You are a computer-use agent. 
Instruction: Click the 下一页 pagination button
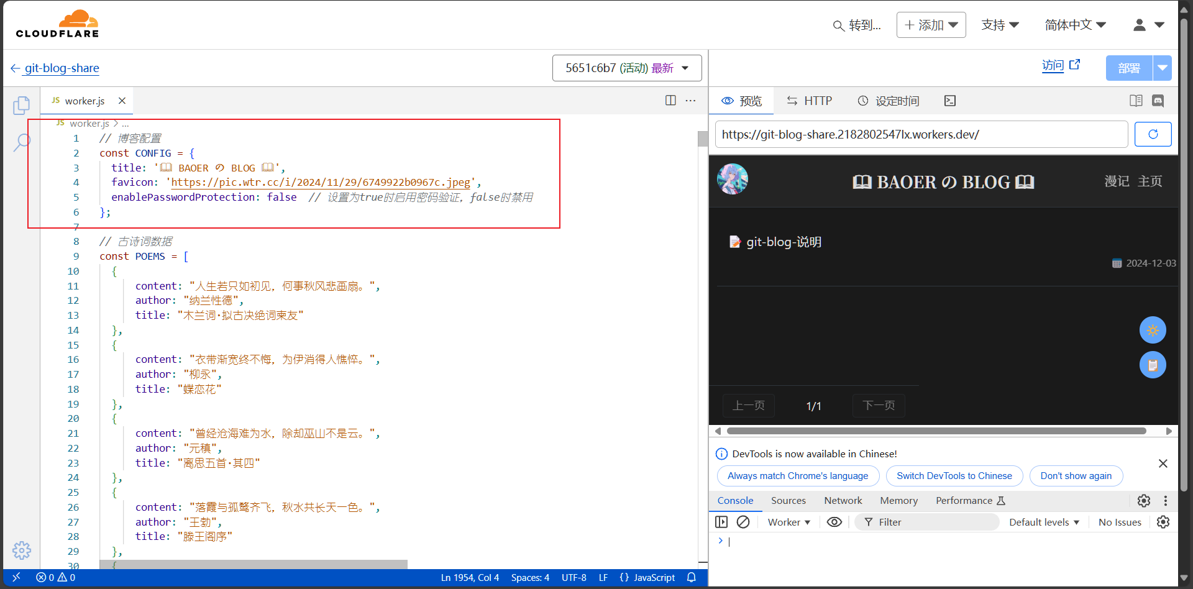879,406
